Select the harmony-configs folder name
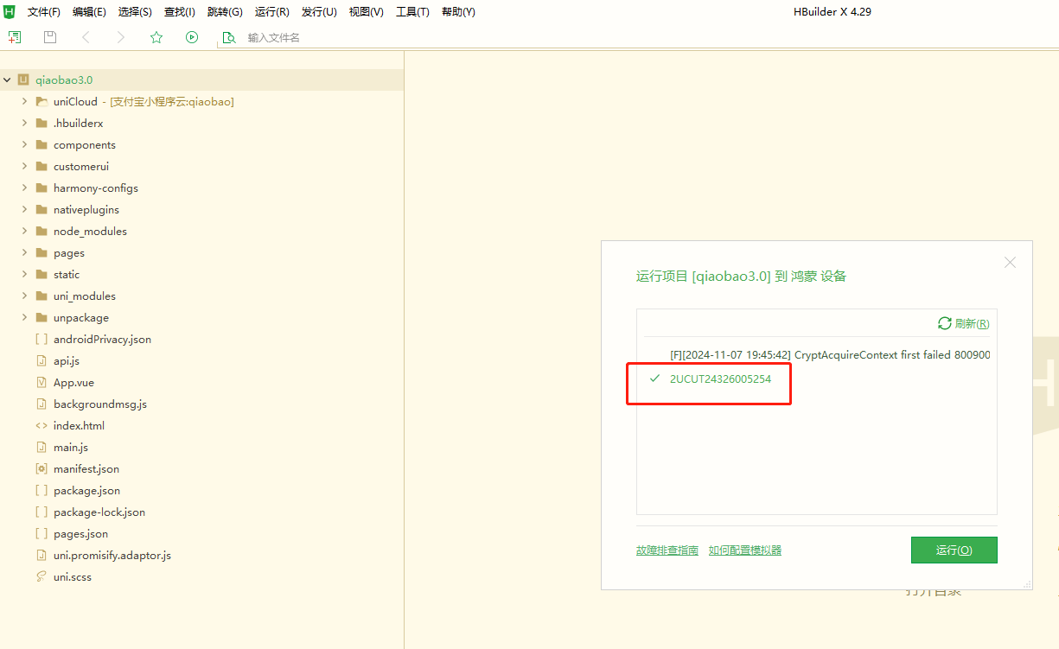Screen dimensions: 1059x649 [x=96, y=188]
